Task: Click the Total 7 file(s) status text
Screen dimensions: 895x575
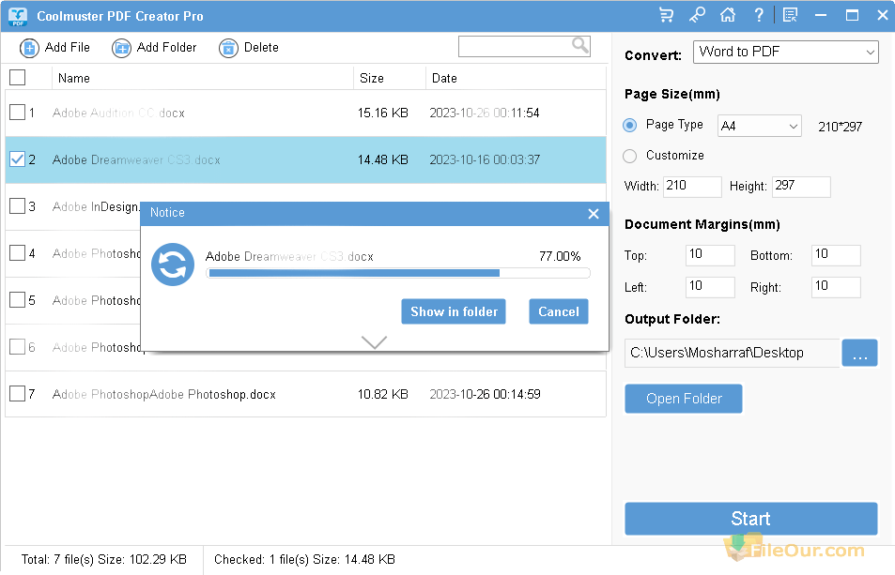Action: tap(104, 560)
